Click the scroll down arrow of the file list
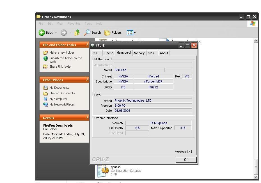Viewport: 261px width, 183px height. (x=256, y=177)
